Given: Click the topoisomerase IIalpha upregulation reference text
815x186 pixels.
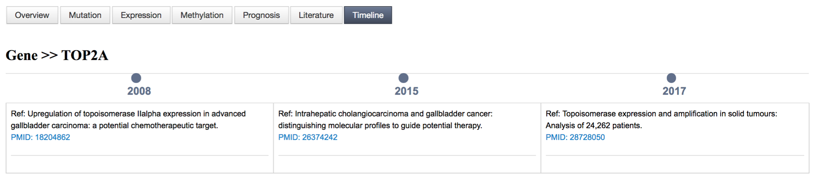Looking at the screenshot, I should pyautogui.click(x=128, y=119).
